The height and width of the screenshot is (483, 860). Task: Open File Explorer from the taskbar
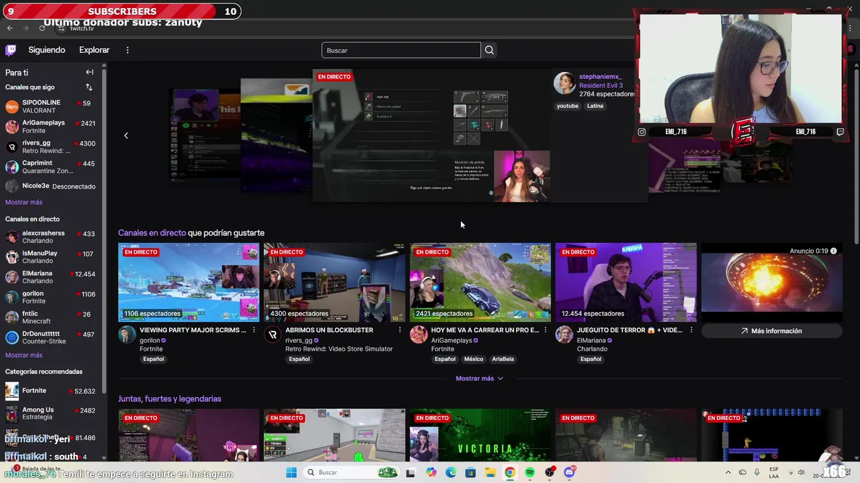pos(490,472)
